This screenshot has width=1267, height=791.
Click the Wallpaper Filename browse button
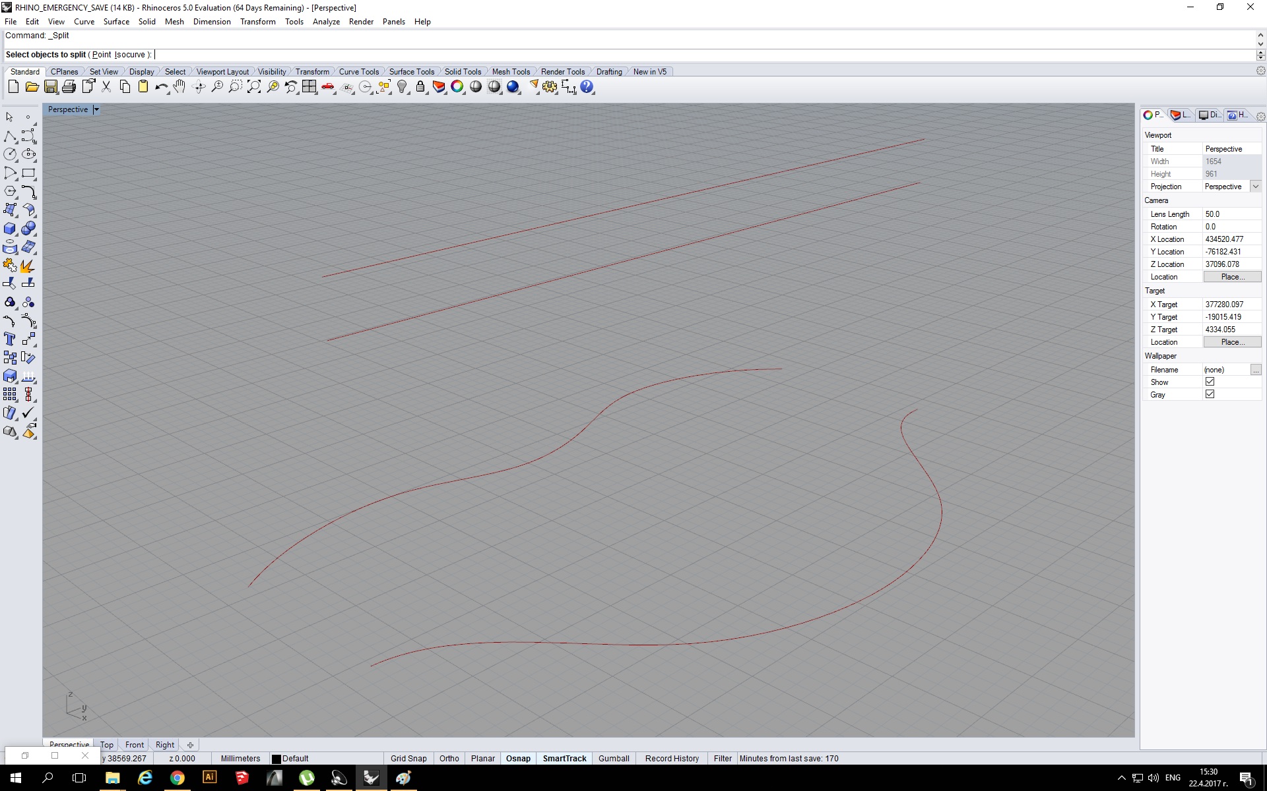pyautogui.click(x=1256, y=370)
